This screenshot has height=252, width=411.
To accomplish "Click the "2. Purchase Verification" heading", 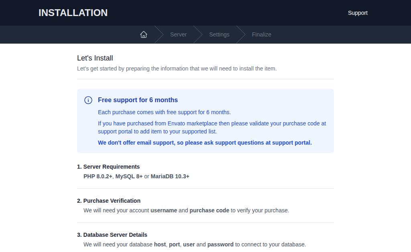I will [x=109, y=201].
